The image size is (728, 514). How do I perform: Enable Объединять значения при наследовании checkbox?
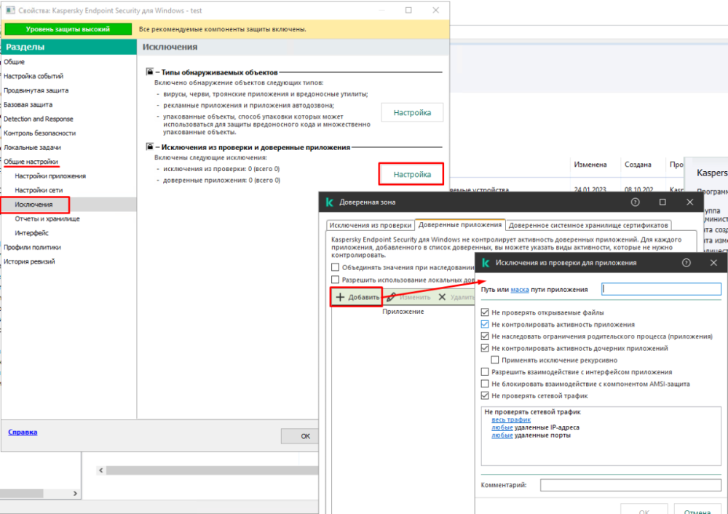(x=335, y=267)
